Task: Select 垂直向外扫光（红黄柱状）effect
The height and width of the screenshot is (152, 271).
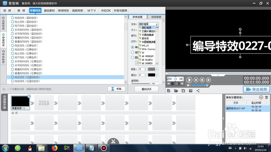Action: click(27, 69)
